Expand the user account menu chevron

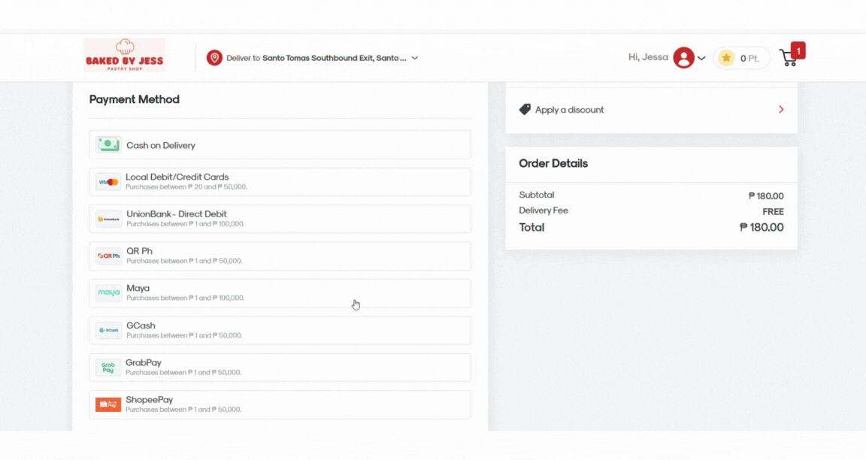(x=701, y=58)
